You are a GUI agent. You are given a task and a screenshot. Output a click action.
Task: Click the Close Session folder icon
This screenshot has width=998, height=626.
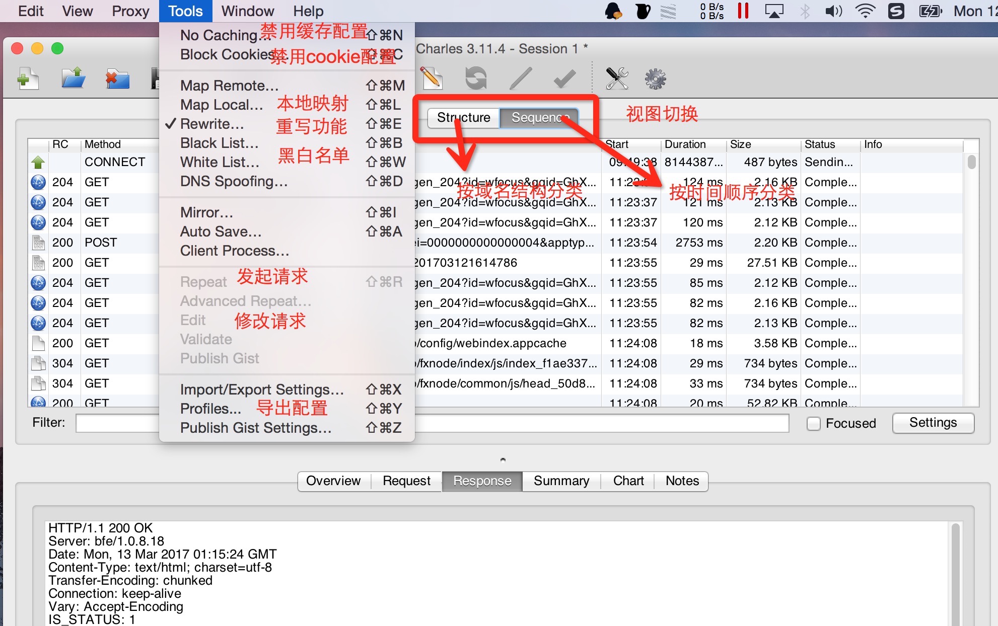pyautogui.click(x=117, y=79)
